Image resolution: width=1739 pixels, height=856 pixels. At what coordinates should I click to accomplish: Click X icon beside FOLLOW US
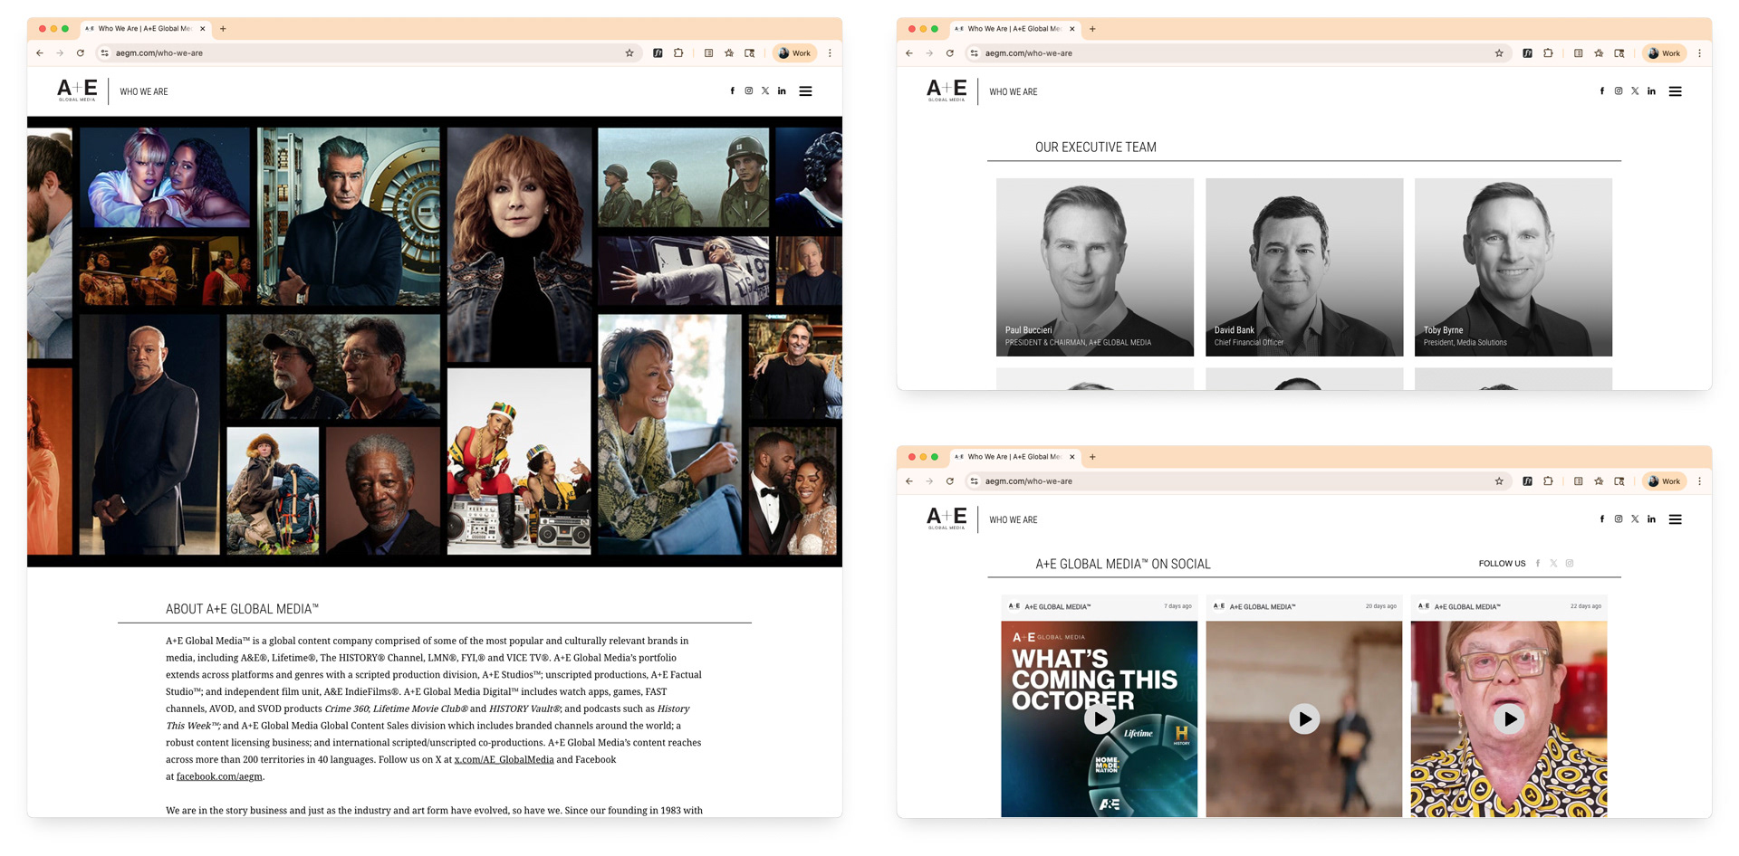1553,564
